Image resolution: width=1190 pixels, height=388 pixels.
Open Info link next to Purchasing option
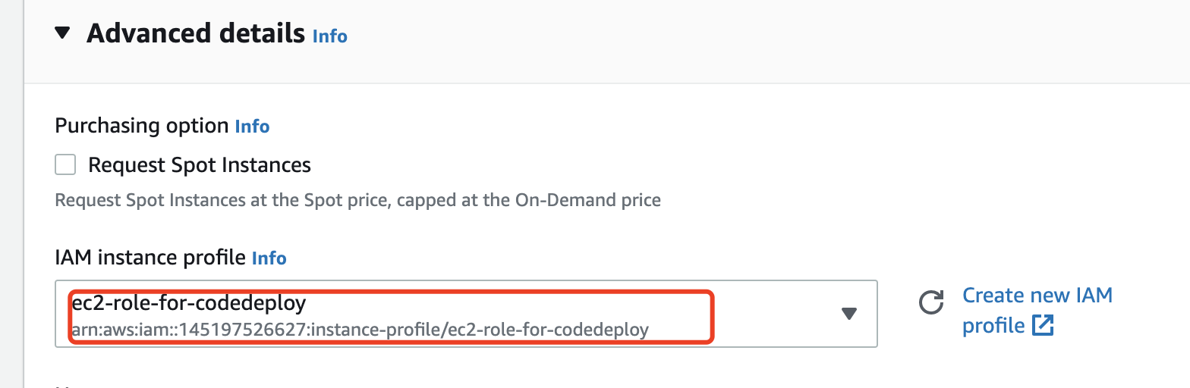[x=253, y=127]
